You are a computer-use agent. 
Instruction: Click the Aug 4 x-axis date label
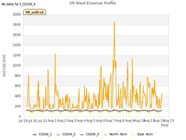click(81, 120)
